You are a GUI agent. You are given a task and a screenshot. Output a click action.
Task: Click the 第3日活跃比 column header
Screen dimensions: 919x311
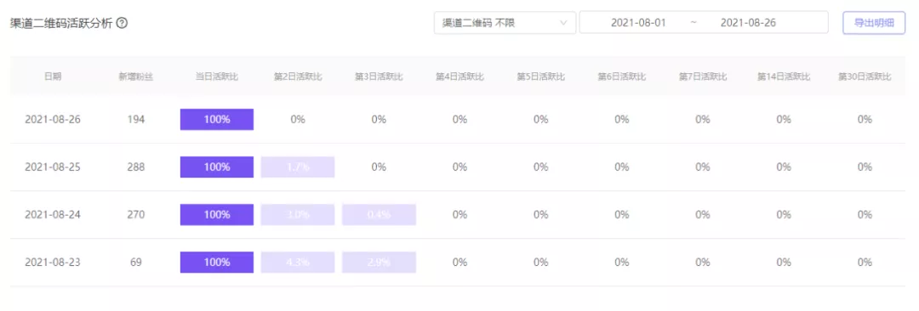(379, 76)
